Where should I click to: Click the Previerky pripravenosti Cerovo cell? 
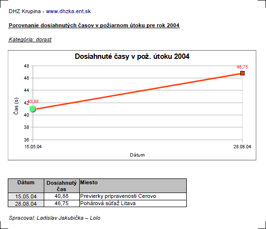click(x=133, y=196)
